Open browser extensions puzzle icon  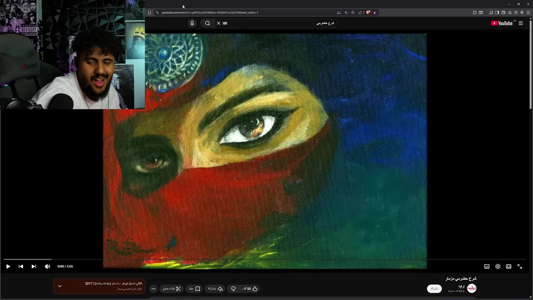475,12
